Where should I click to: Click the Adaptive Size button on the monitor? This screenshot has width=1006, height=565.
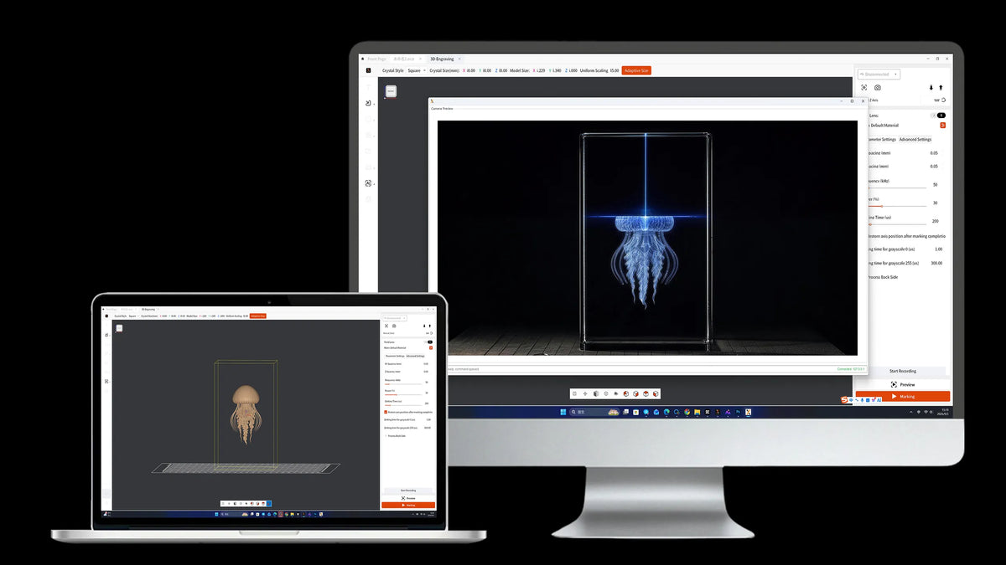(x=636, y=70)
